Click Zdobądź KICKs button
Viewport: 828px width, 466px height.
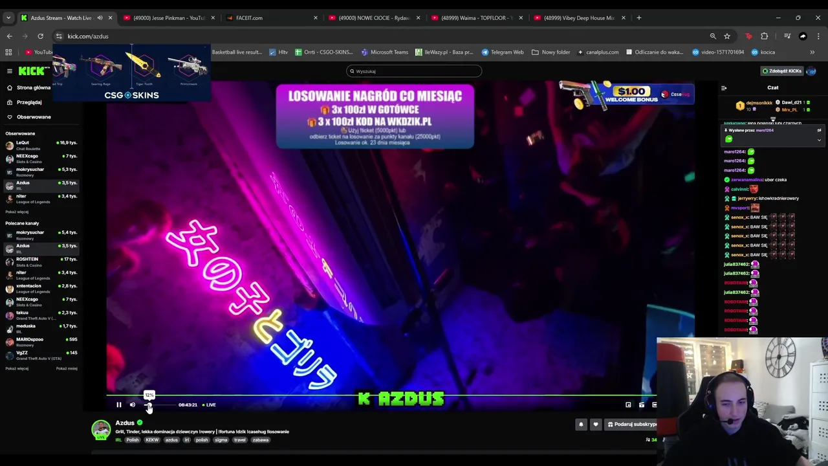point(782,71)
